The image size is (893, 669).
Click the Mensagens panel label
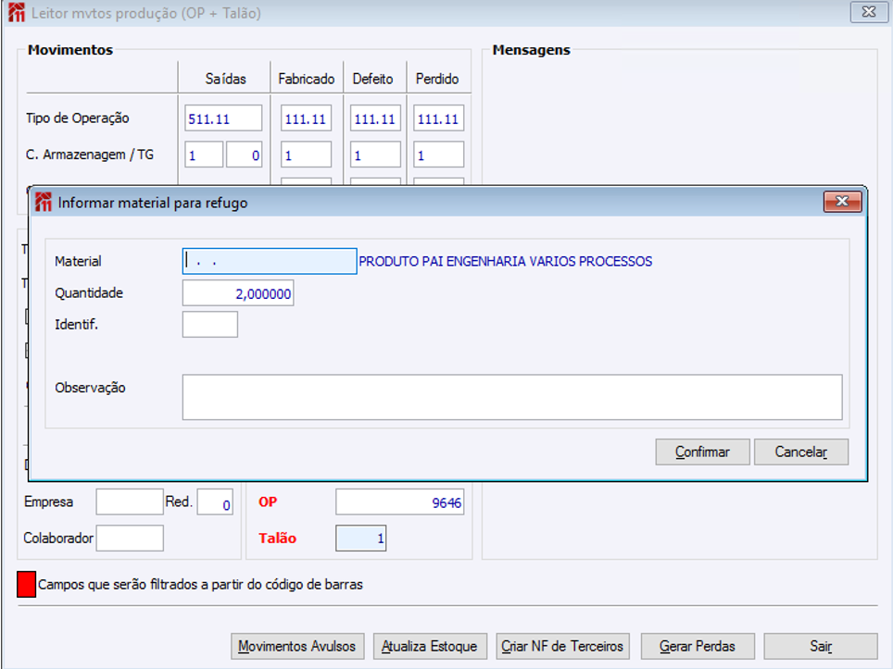pos(532,50)
